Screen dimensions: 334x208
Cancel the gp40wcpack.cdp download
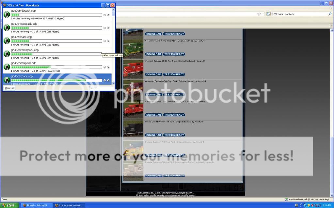point(108,41)
